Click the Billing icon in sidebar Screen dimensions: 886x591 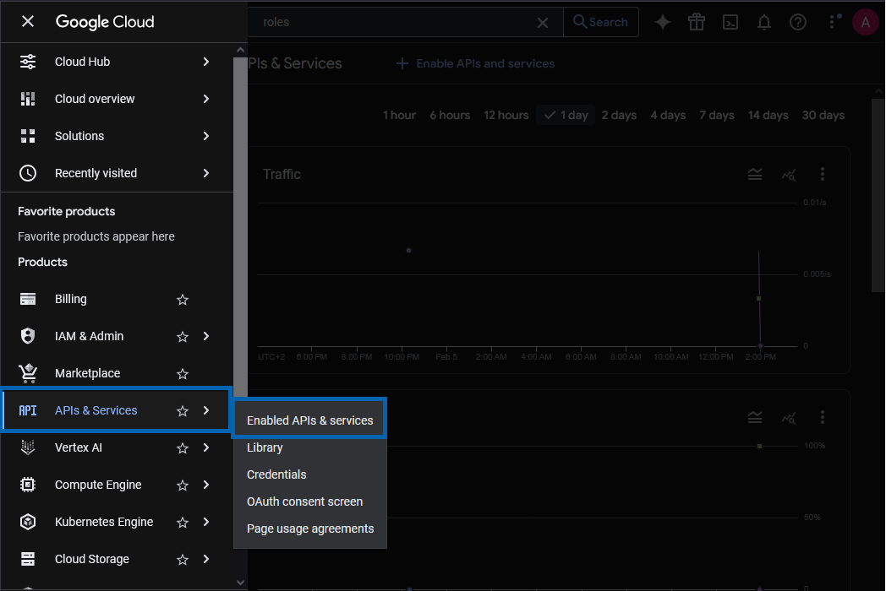(28, 299)
